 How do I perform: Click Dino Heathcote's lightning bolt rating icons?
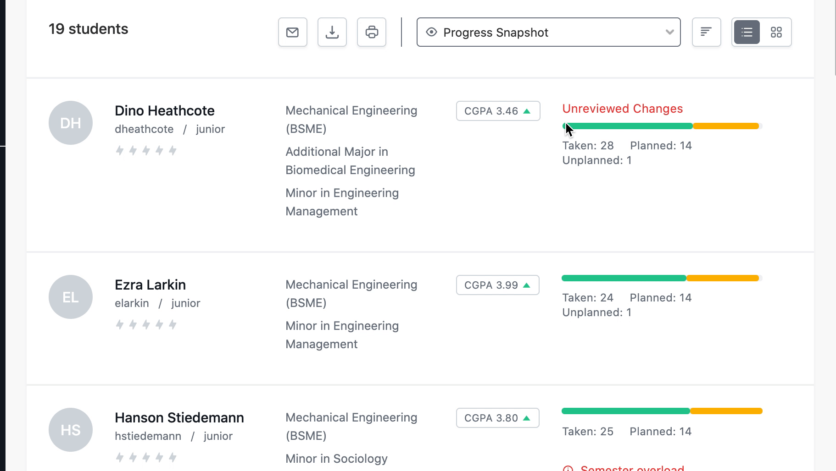tap(146, 151)
